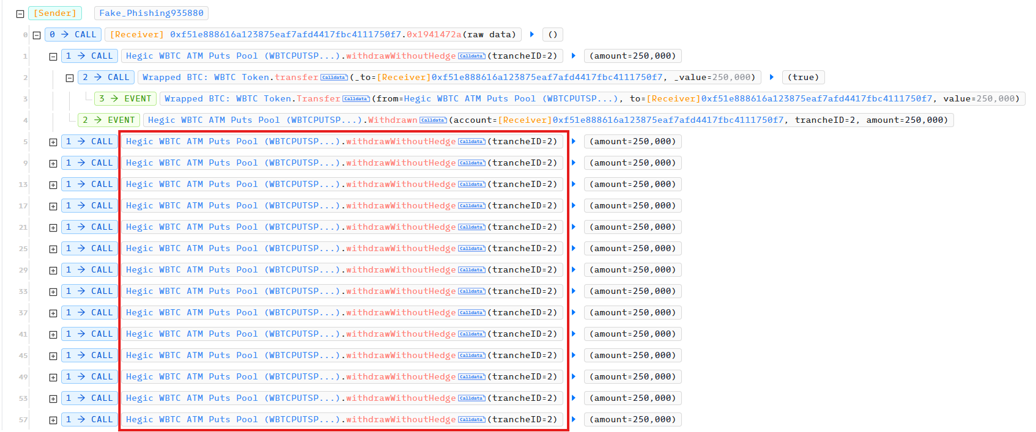Screen dimensions: 1036x432
Task: Expand the call at line 25
Action: (53, 249)
